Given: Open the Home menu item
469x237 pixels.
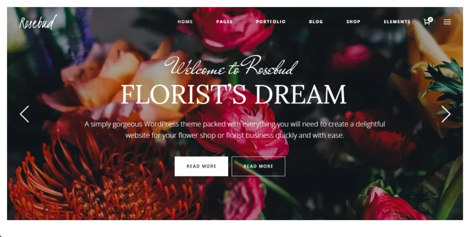Looking at the screenshot, I should coord(185,21).
